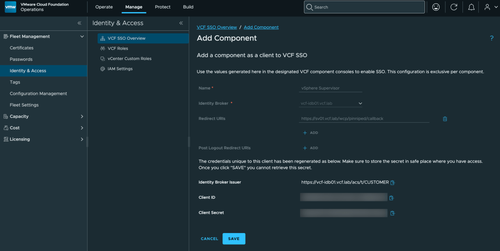This screenshot has width=500, height=251.
Task: Click the Redirect URIs input field
Action: click(x=364, y=118)
